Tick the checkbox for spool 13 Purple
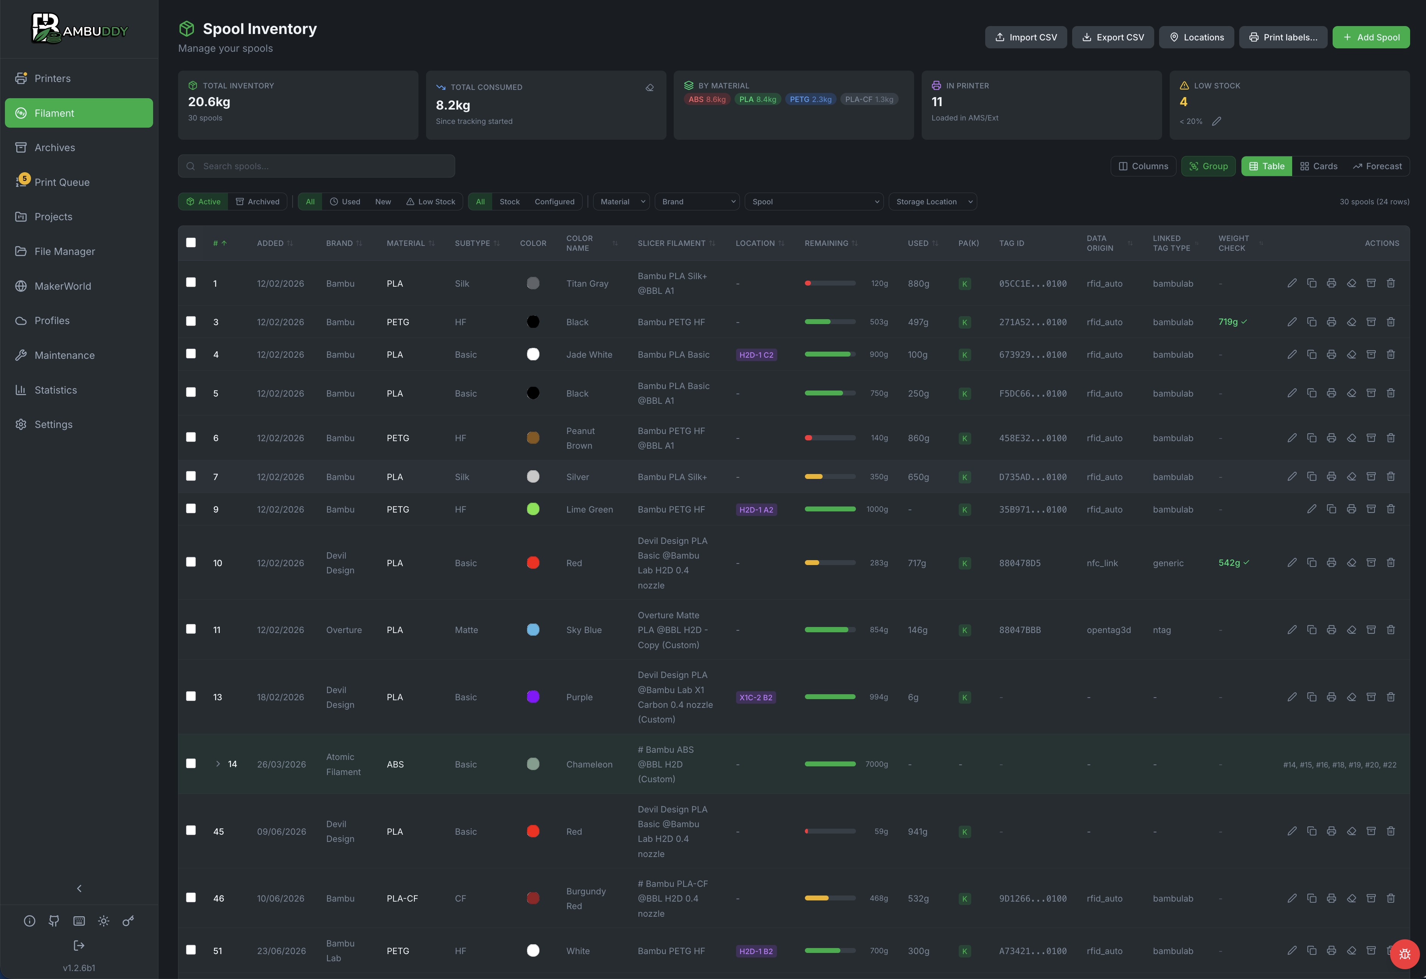 pos(191,696)
